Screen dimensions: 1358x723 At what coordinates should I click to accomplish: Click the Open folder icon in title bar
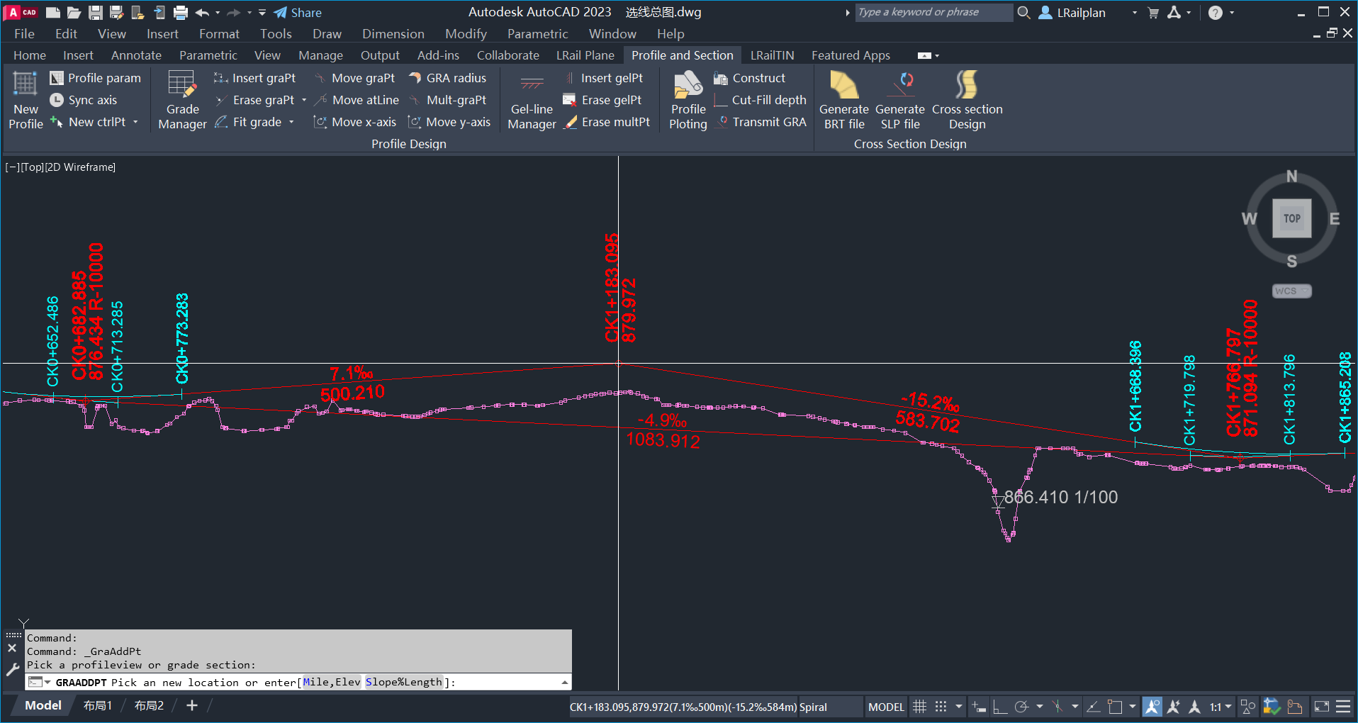coord(74,12)
